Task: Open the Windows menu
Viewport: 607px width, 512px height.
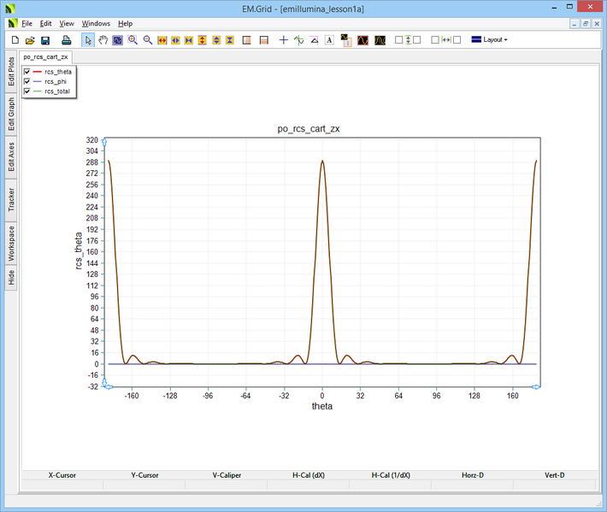Action: click(x=96, y=23)
